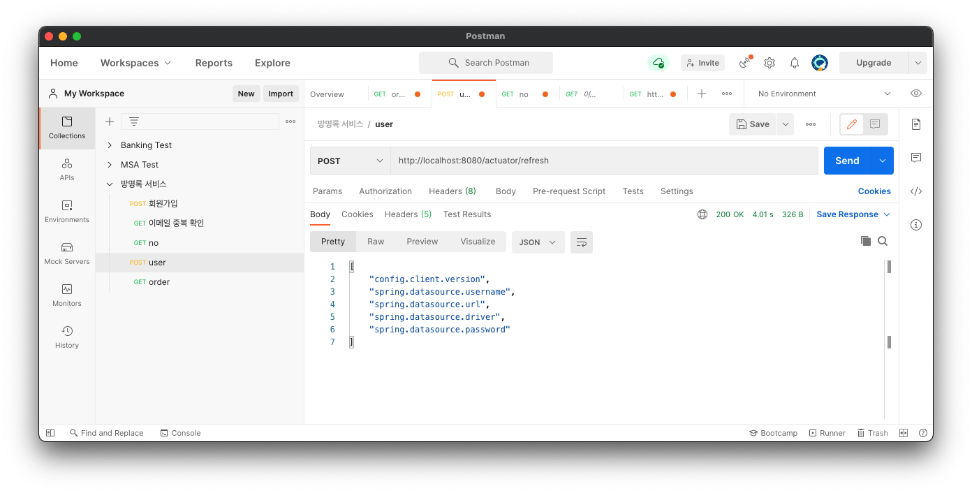The width and height of the screenshot is (972, 493).
Task: Open the code snippet icon in right sidebar
Action: click(x=916, y=191)
